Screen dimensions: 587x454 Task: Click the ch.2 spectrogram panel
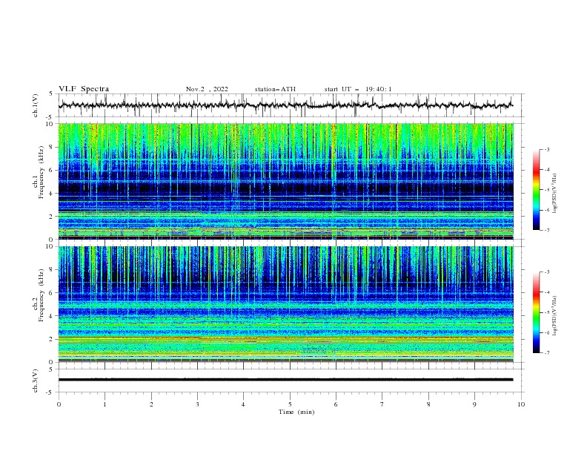coord(285,304)
